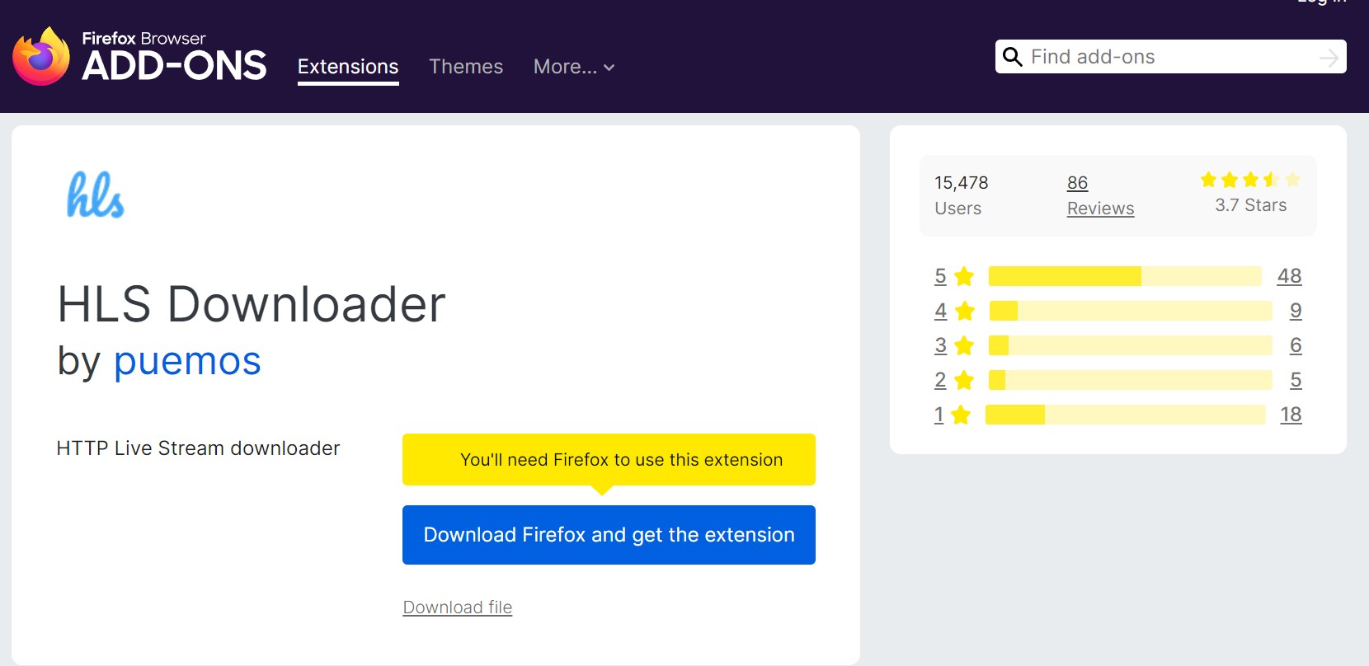Click the star icon beside 1
The width and height of the screenshot is (1369, 666).
tap(961, 415)
